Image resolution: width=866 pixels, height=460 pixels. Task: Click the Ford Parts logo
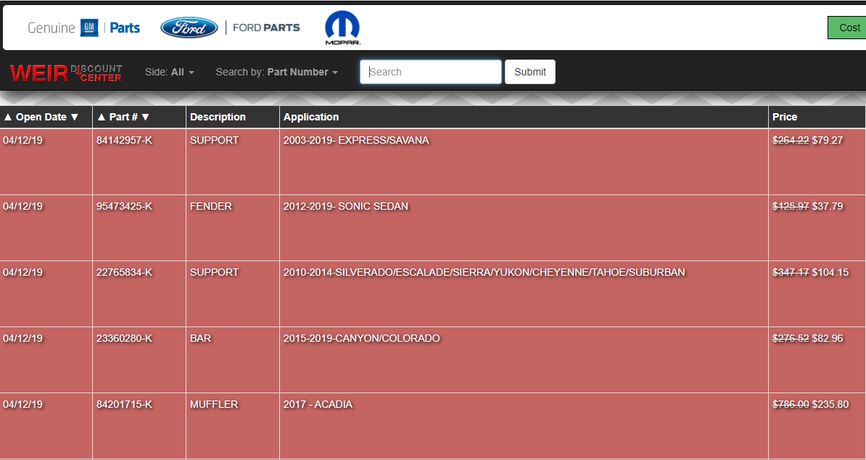point(230,28)
